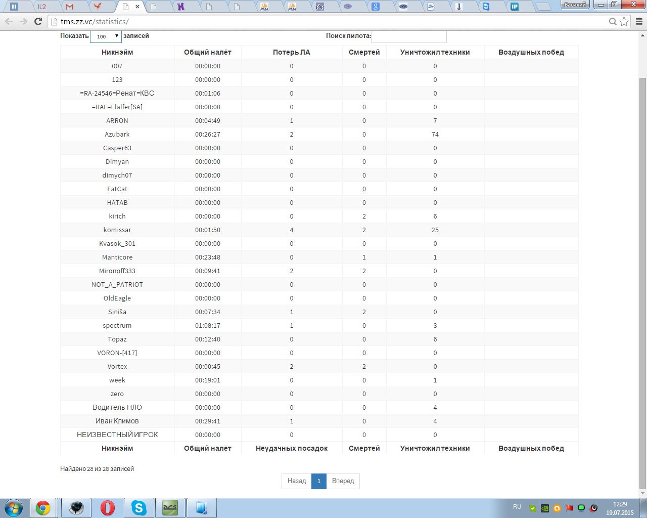Click the red flag tray icon
The image size is (647, 518).
coord(569,508)
